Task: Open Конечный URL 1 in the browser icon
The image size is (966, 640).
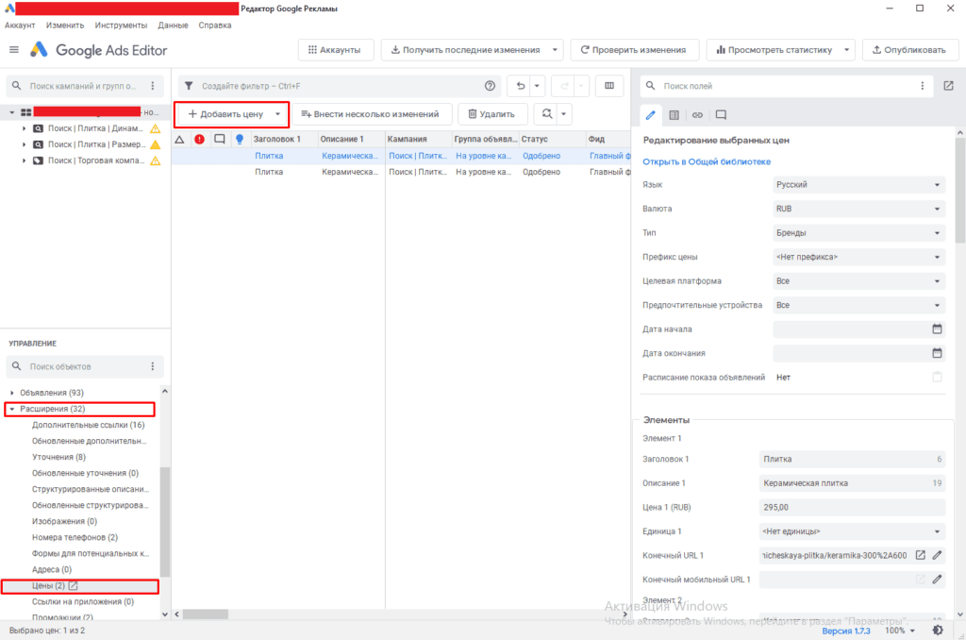Action: point(921,555)
